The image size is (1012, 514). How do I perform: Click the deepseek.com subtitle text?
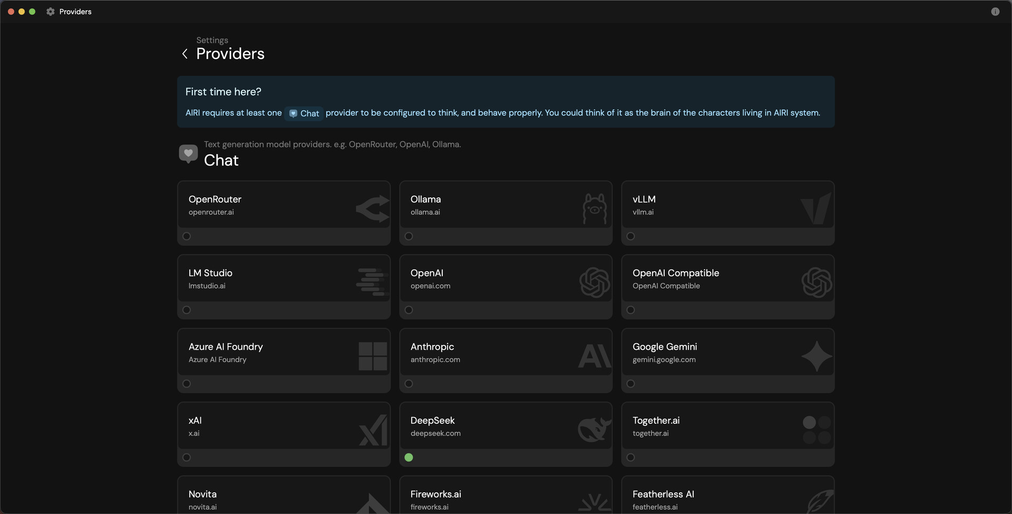click(435, 433)
